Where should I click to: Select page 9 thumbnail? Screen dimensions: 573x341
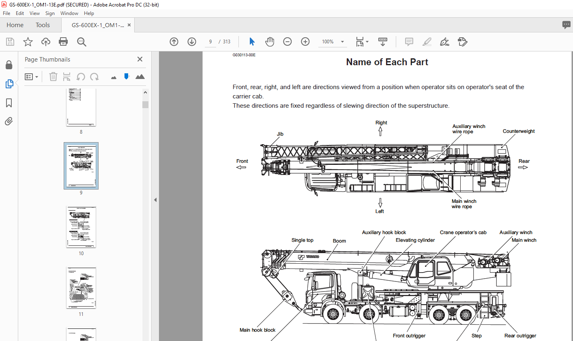coord(81,166)
